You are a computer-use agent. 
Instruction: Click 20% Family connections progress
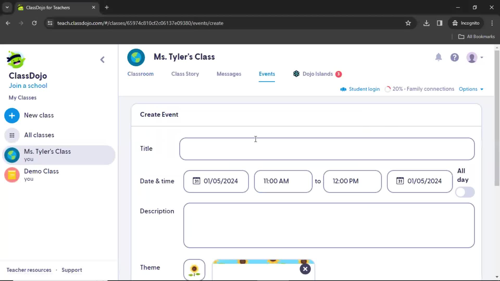pos(419,89)
